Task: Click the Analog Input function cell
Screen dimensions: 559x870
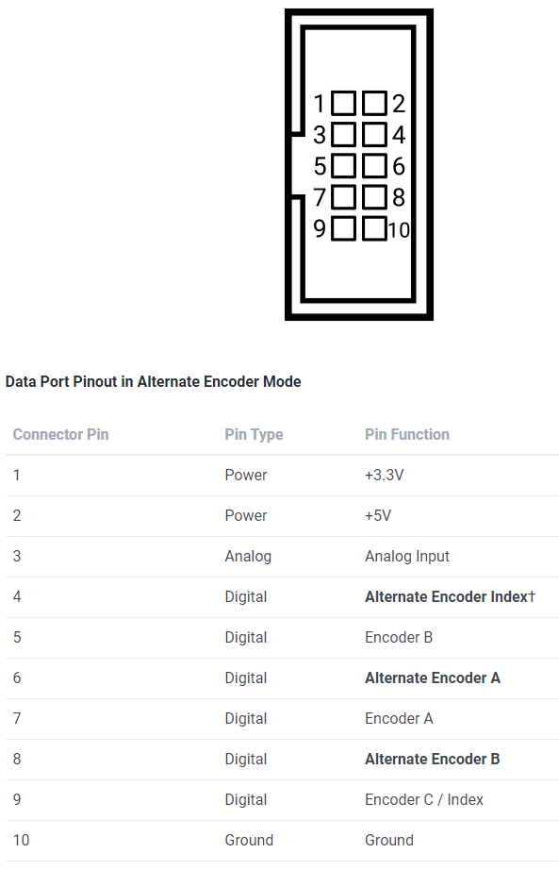Action: coord(407,557)
